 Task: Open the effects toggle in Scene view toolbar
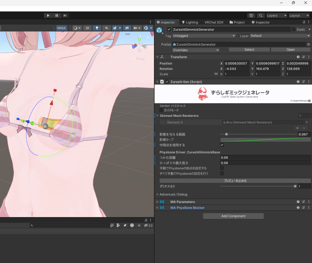click(114, 28)
